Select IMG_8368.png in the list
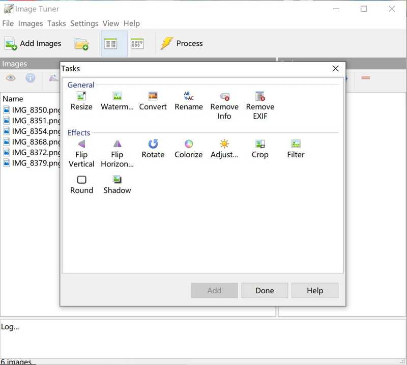This screenshot has height=365, width=407. pos(32,142)
